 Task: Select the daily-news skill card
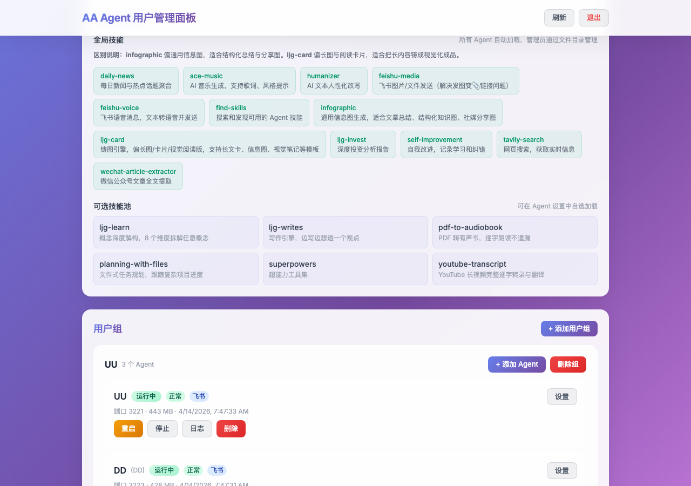pos(136,80)
